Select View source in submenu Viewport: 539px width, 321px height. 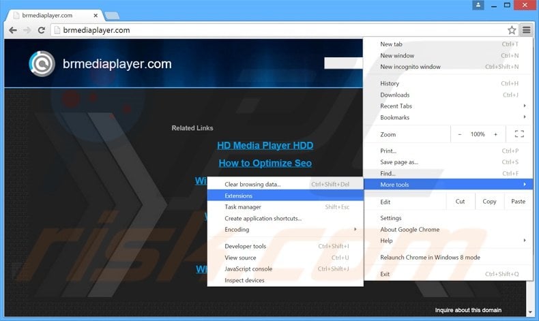coord(285,258)
